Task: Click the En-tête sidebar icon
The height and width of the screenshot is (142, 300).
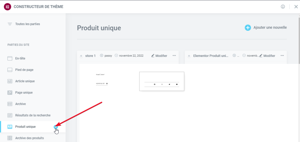Action: (10, 59)
